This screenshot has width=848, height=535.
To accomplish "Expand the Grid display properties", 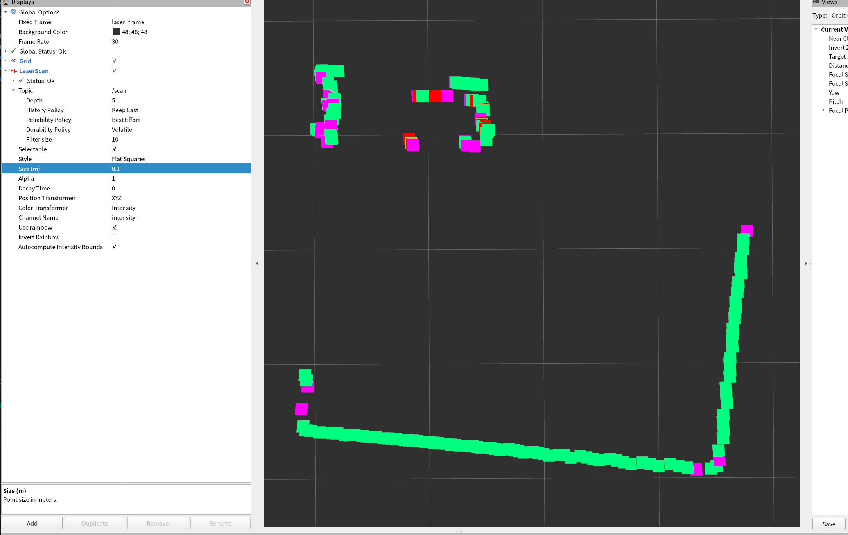I will [x=5, y=61].
